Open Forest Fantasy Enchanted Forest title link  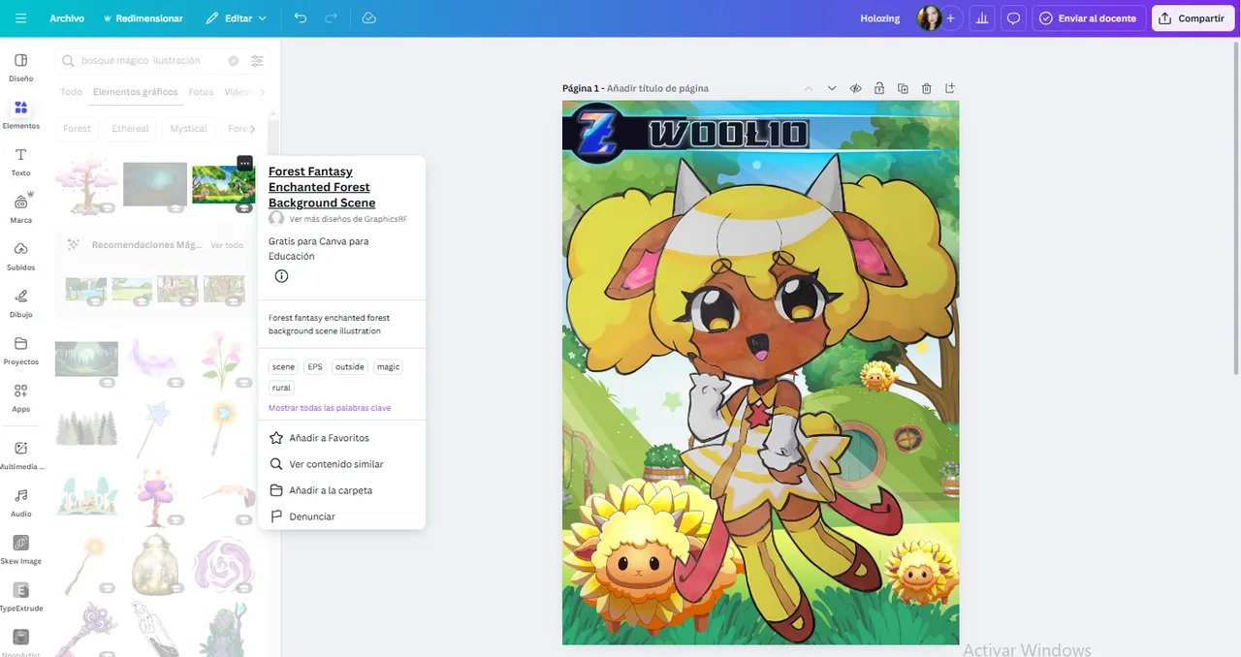pos(322,187)
